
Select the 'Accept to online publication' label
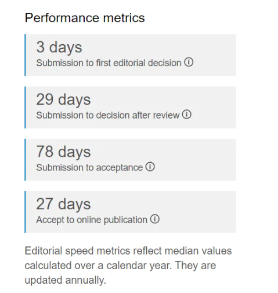click(92, 220)
